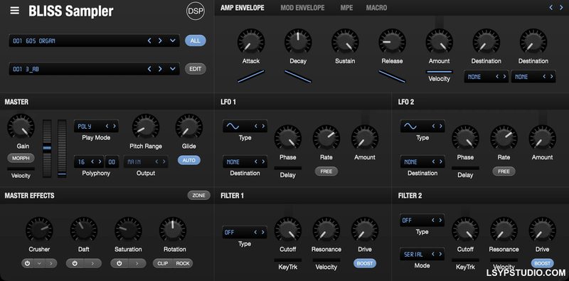Click the LFO 1 Delay slider
Image resolution: width=569 pixels, height=281 pixels.
(288, 168)
